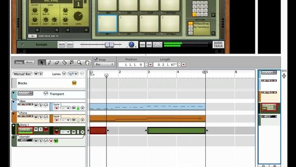Open the Bass Lane 1 dropdown

[x=65, y=108]
